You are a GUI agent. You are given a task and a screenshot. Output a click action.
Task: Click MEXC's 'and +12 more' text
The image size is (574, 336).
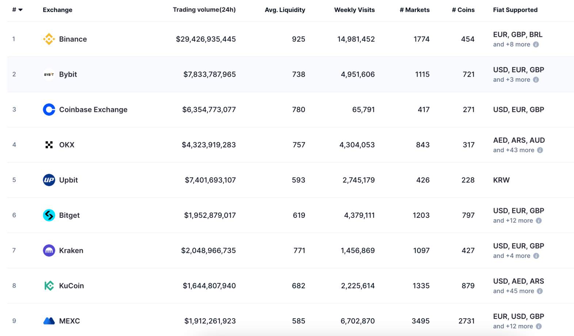coord(513,327)
